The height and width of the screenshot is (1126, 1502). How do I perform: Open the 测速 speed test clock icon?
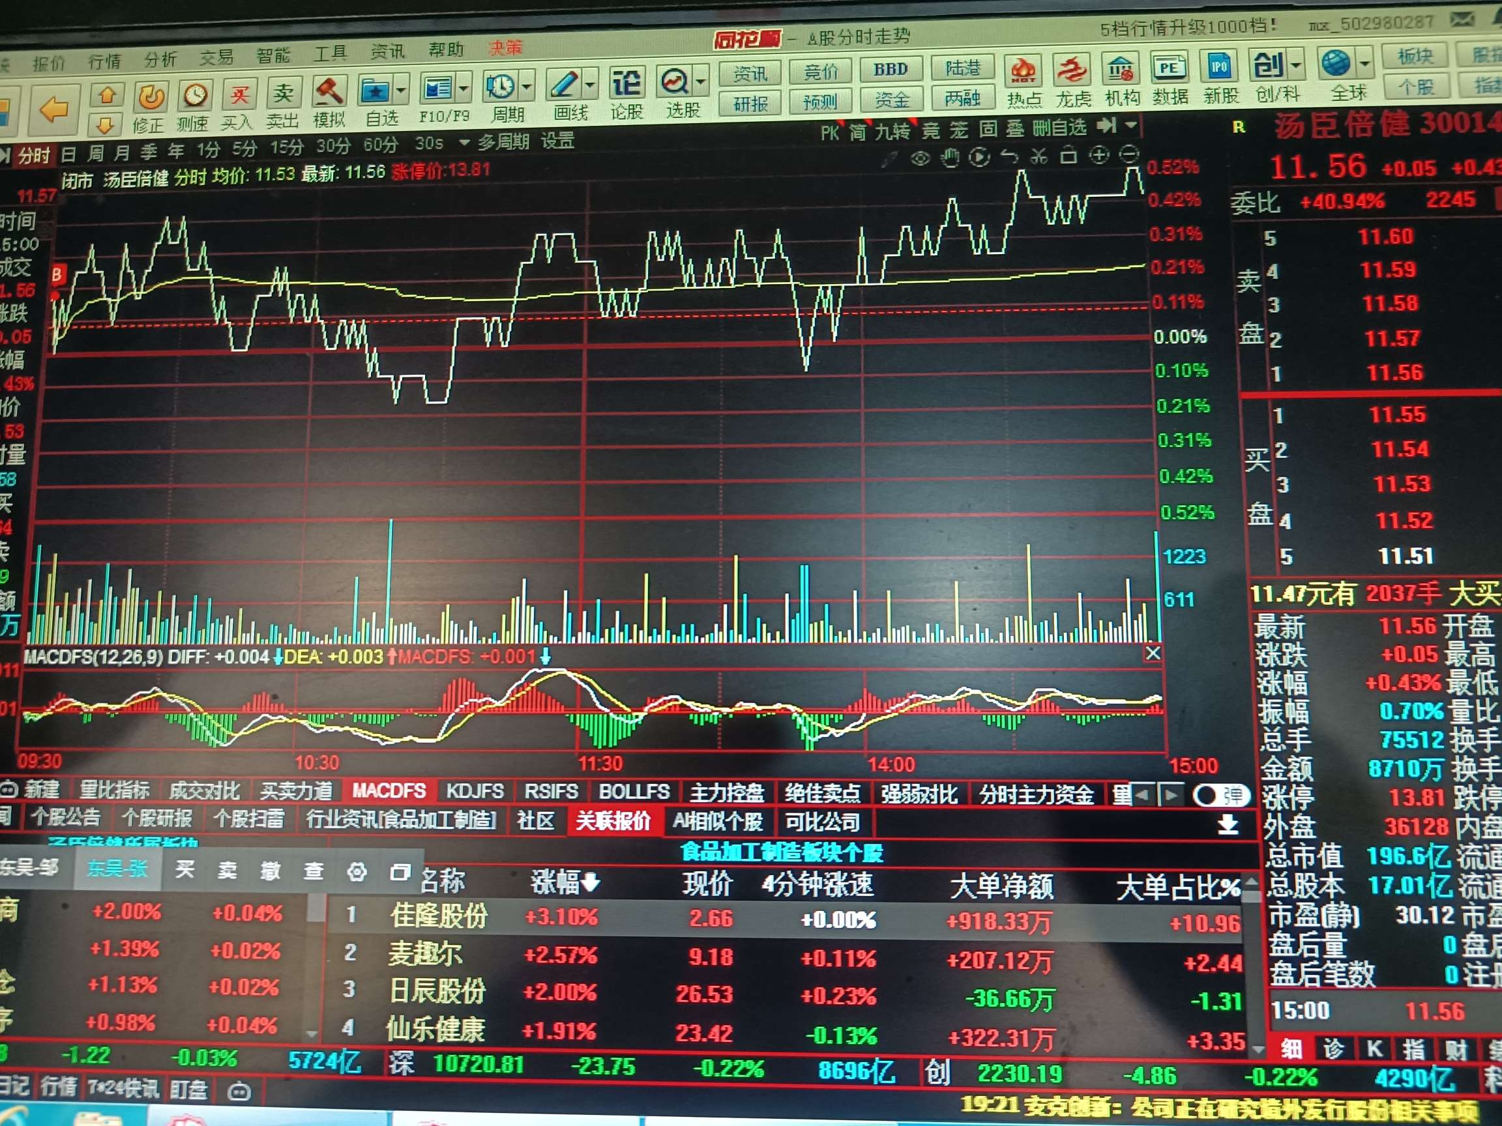tap(195, 96)
